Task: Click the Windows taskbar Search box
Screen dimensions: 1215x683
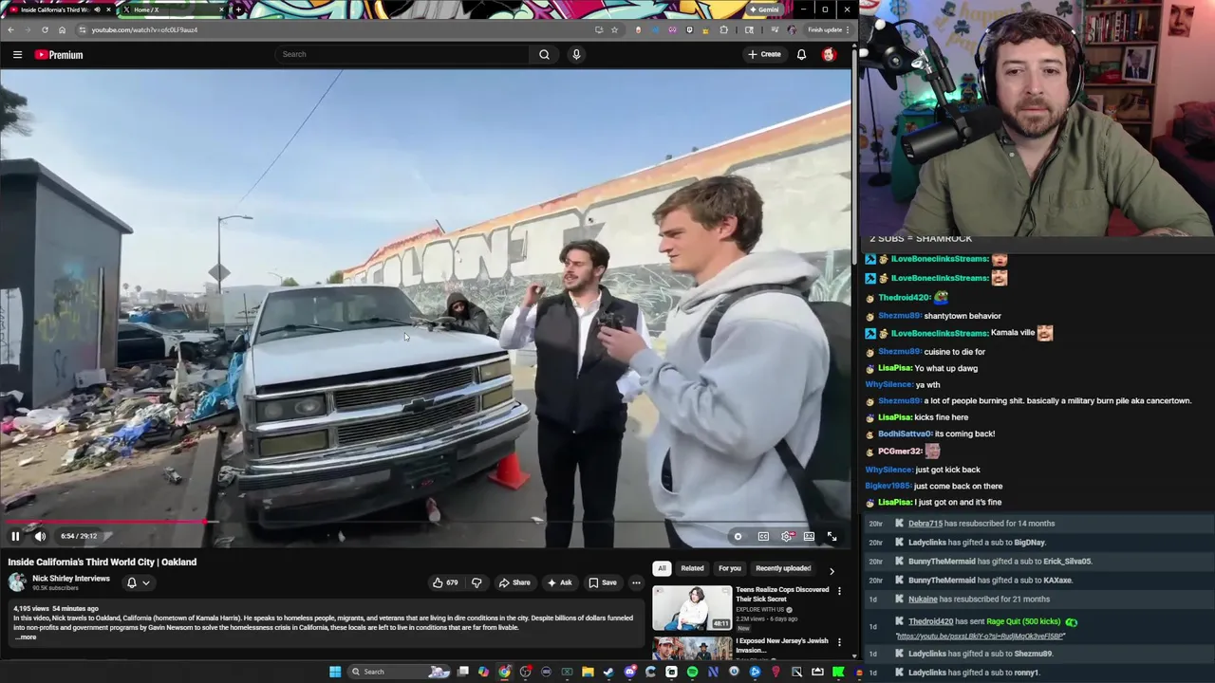Action: [x=399, y=672]
